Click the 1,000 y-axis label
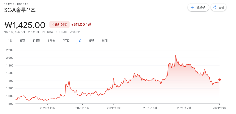This screenshot has height=114, width=236. pyautogui.click(x=10, y=96)
